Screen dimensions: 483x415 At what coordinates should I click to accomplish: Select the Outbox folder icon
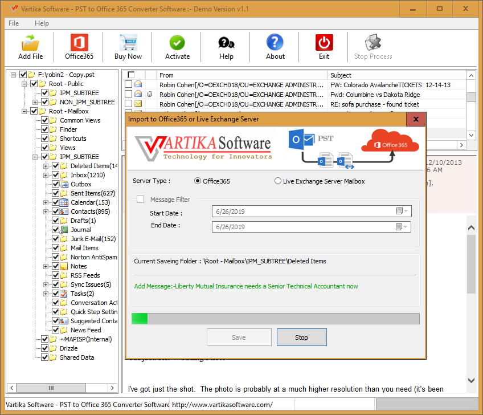tap(64, 184)
